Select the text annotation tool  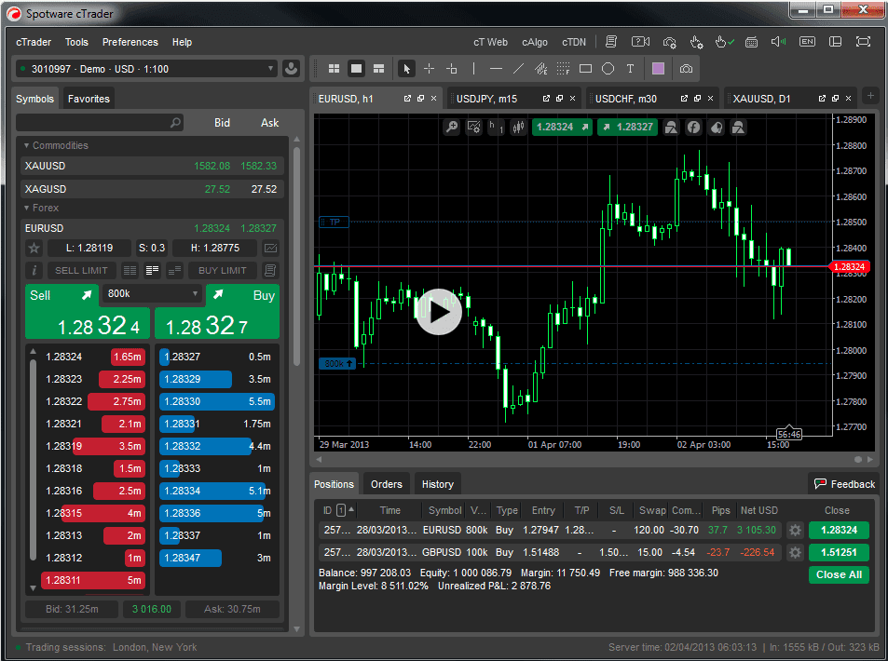[630, 69]
